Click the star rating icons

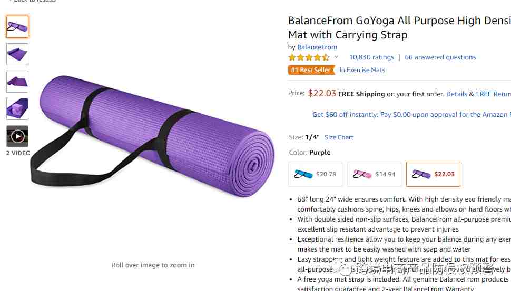click(309, 57)
